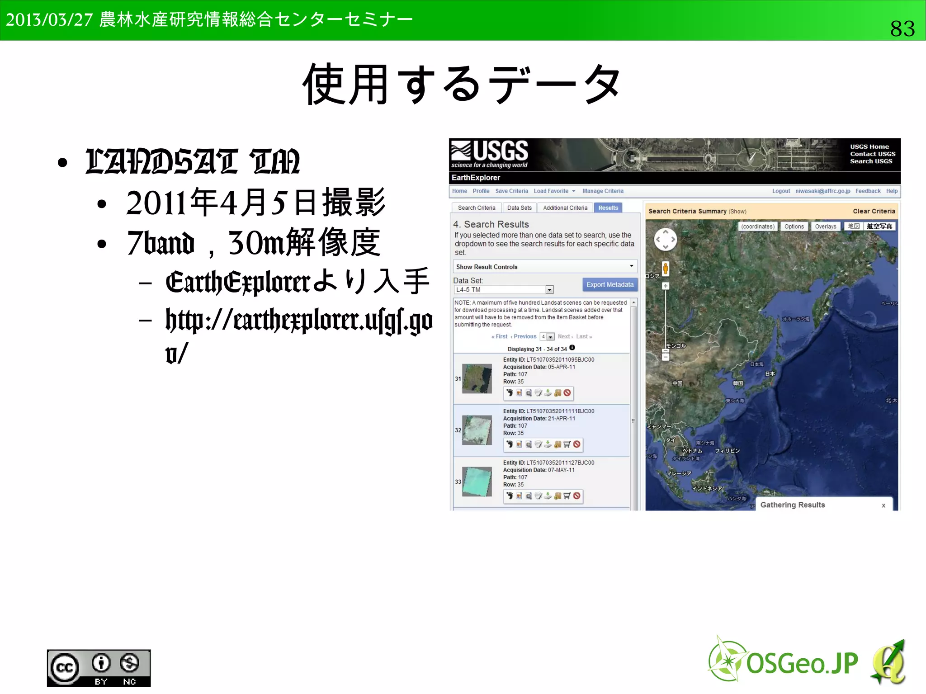Open the Help link

tap(892, 191)
